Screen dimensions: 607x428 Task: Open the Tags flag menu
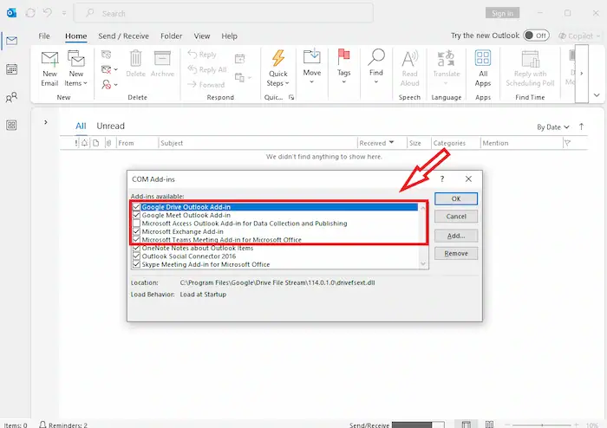click(343, 66)
